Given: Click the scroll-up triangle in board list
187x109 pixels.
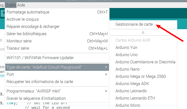Looking at the screenshot, I should click(143, 32).
